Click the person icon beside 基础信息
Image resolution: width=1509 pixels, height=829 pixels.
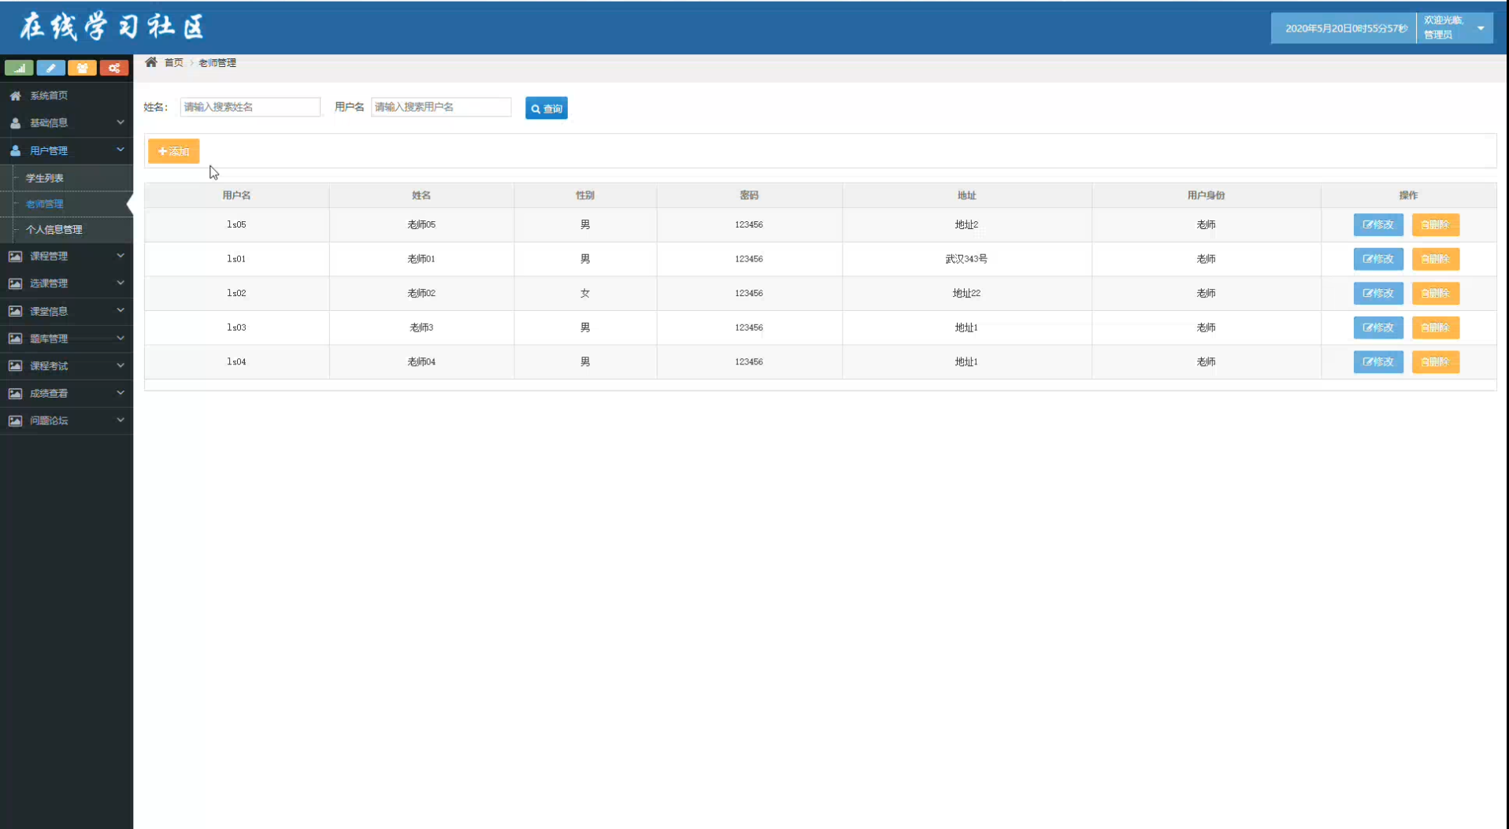[x=15, y=123]
